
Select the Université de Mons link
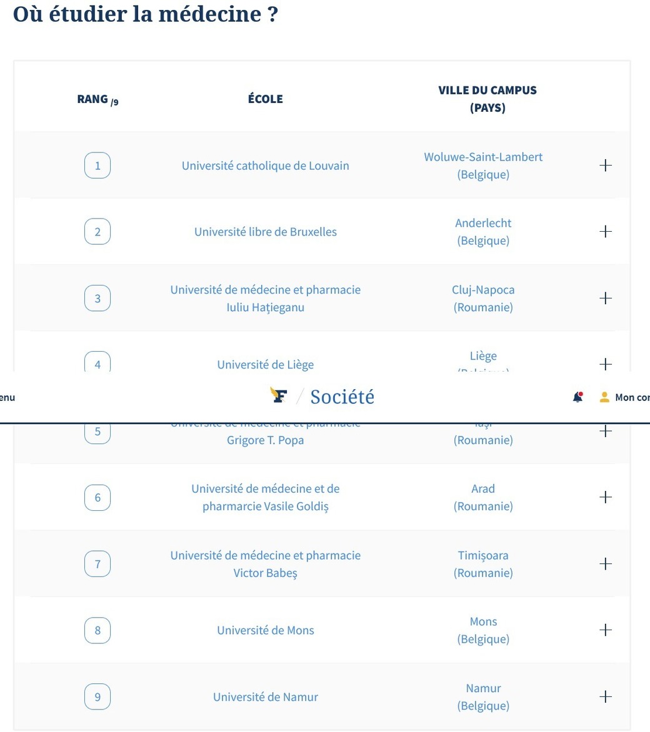point(265,631)
